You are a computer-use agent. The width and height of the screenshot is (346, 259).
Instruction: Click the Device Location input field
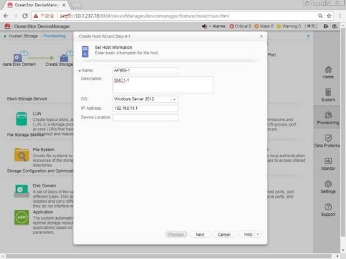pos(146,117)
